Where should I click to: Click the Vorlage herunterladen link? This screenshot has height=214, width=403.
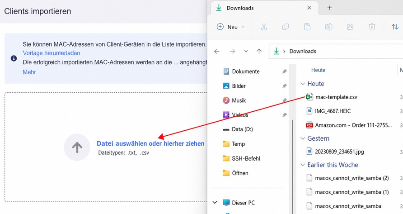pyautogui.click(x=52, y=53)
